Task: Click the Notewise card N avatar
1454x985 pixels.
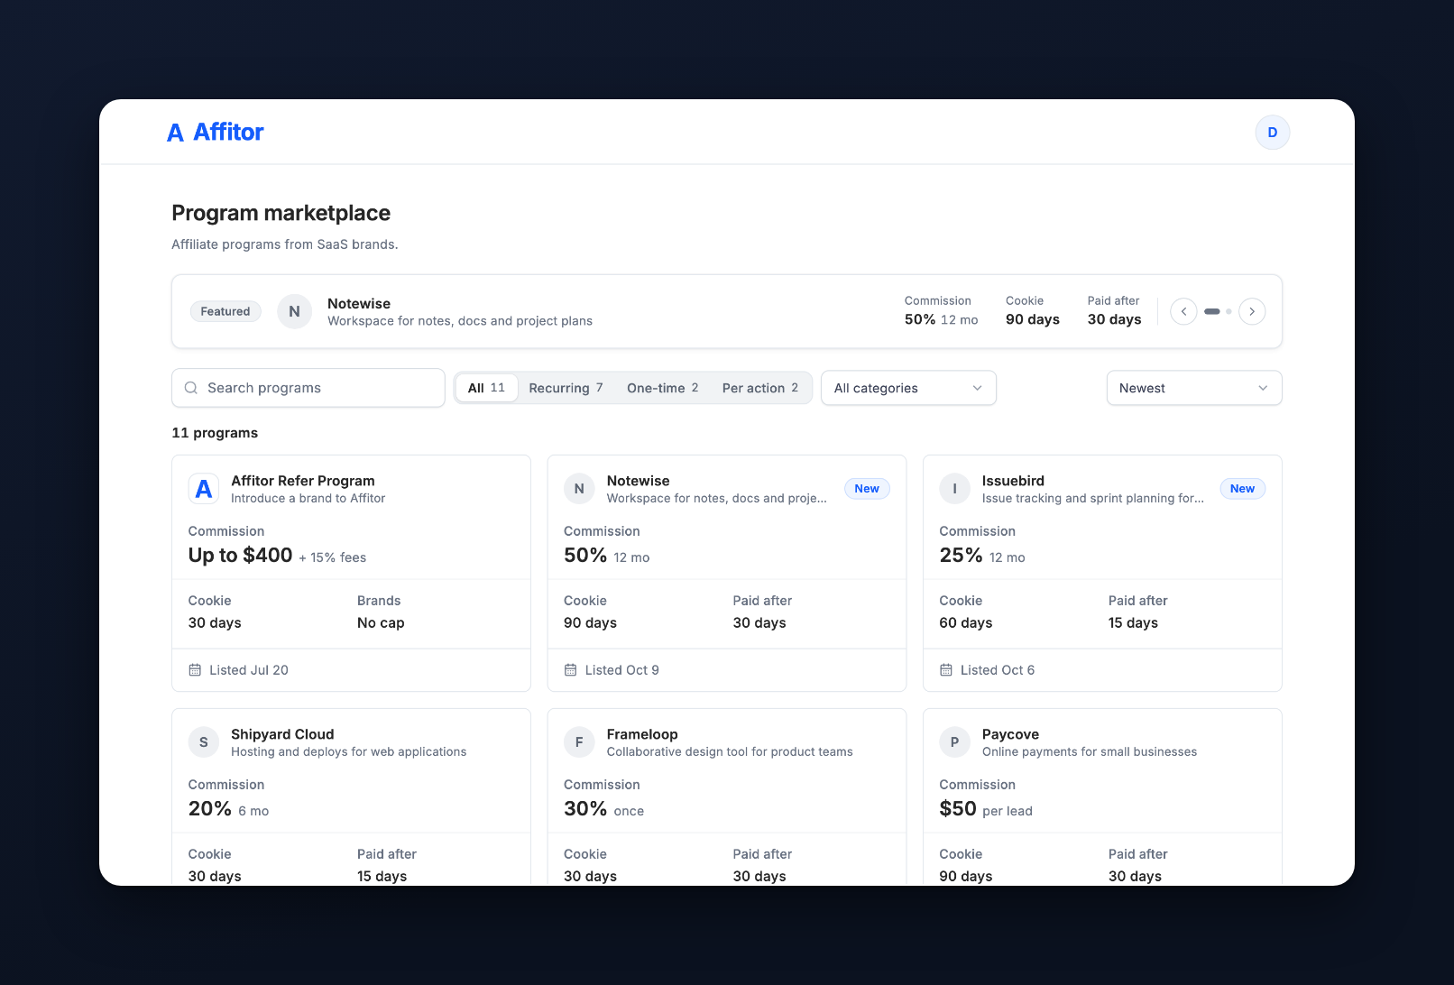Action: pos(579,489)
